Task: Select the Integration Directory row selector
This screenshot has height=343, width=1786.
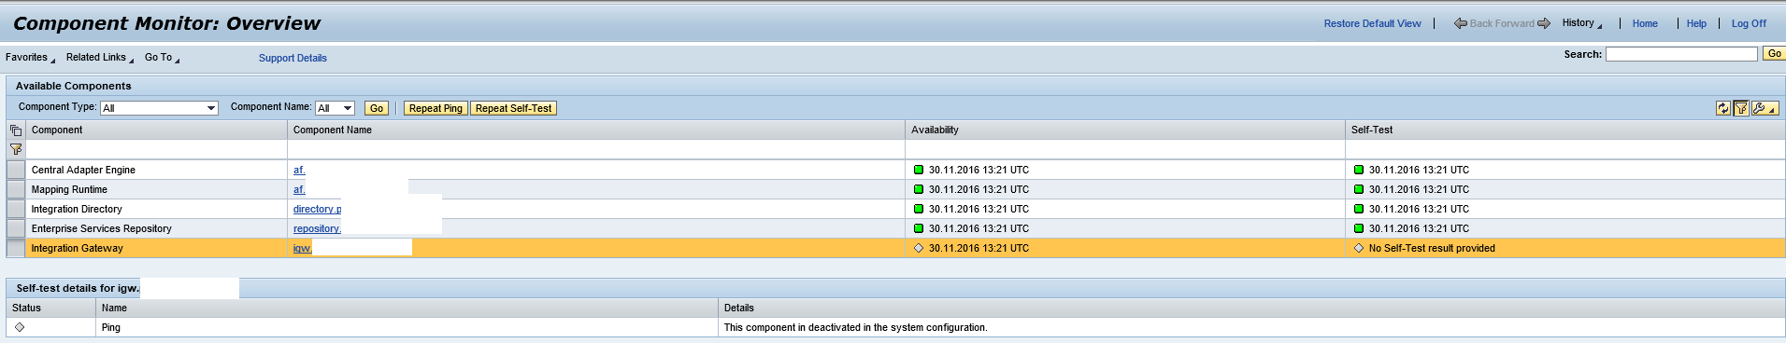Action: tap(16, 209)
